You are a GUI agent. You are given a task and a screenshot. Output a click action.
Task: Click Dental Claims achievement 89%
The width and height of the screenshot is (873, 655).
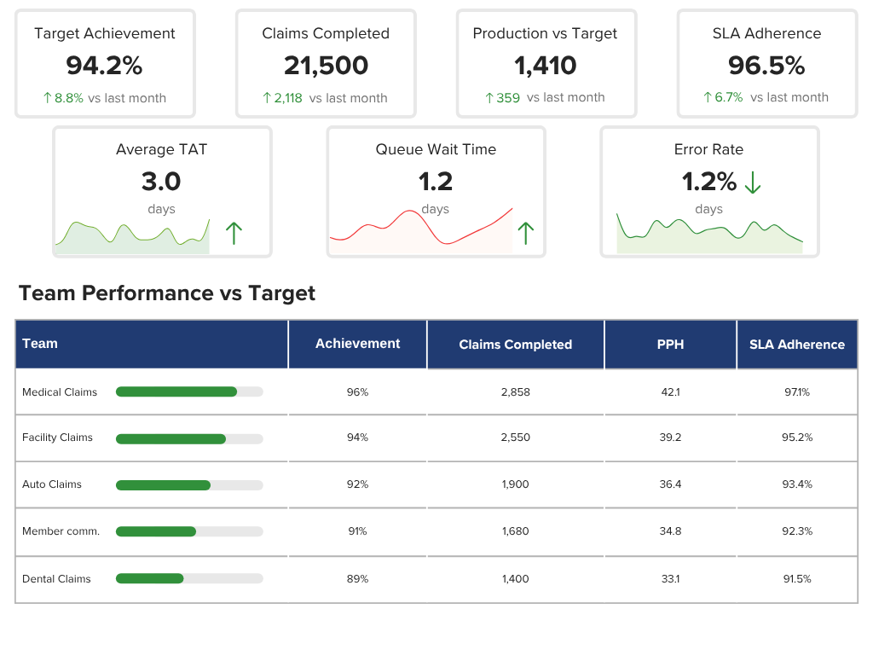click(357, 579)
